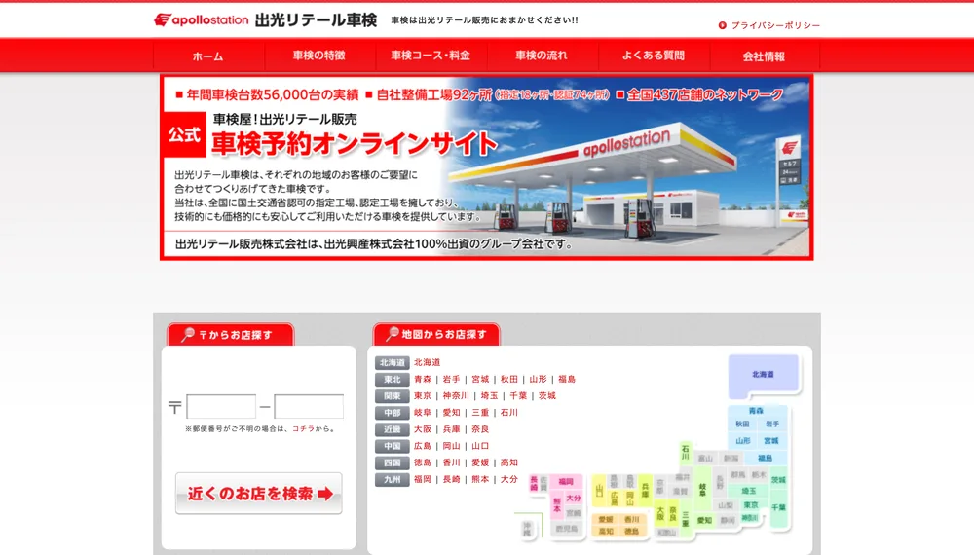Viewport: 974px width, 555px height.
Task: Click the 宮城 tile on the Japan map
Action: click(771, 441)
